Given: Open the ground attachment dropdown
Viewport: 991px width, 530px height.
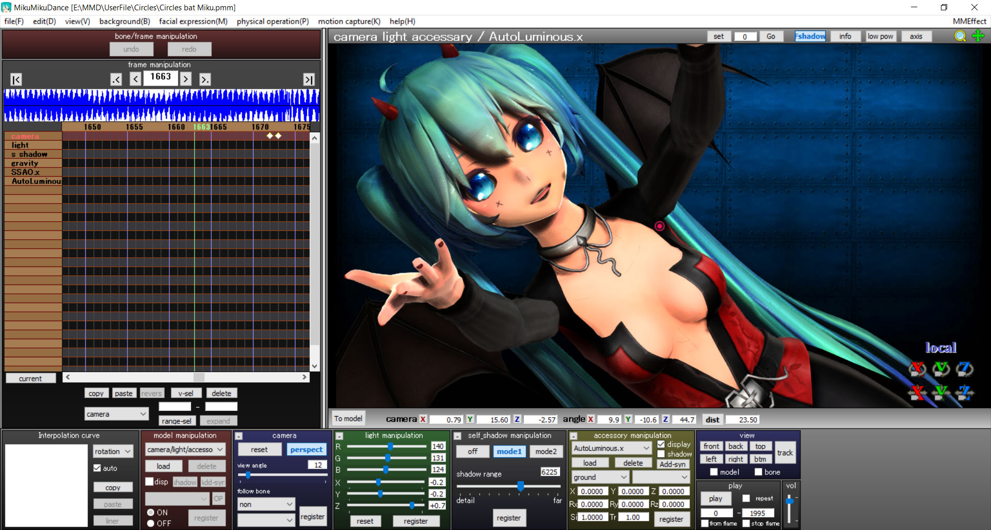Looking at the screenshot, I should [x=600, y=477].
